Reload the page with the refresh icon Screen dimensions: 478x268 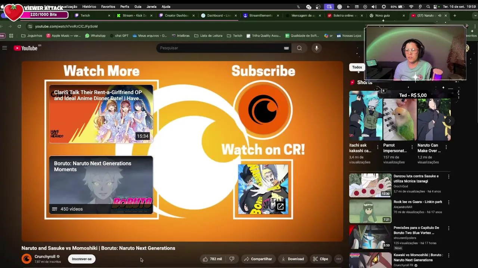pyautogui.click(x=19, y=26)
